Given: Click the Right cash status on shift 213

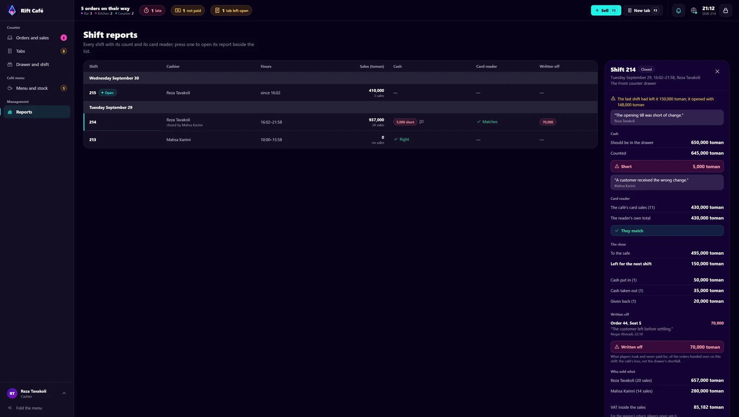Looking at the screenshot, I should pyautogui.click(x=401, y=139).
